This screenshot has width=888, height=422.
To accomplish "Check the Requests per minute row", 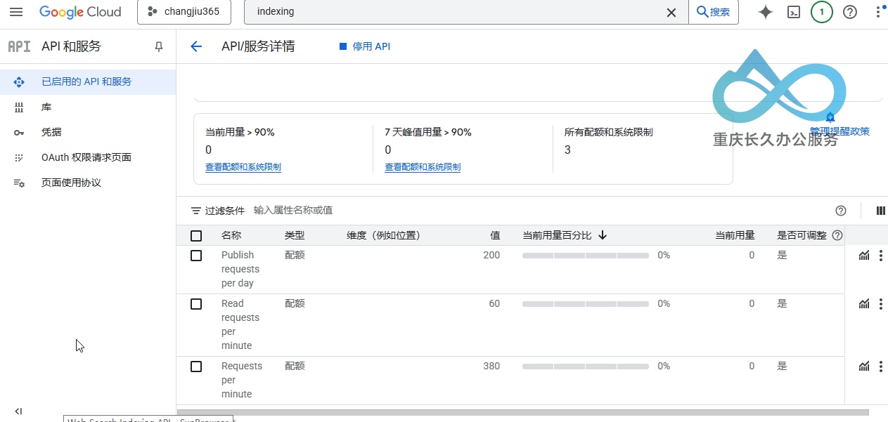I will point(196,367).
